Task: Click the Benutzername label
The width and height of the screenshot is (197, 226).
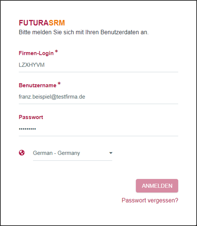Action: coord(37,85)
